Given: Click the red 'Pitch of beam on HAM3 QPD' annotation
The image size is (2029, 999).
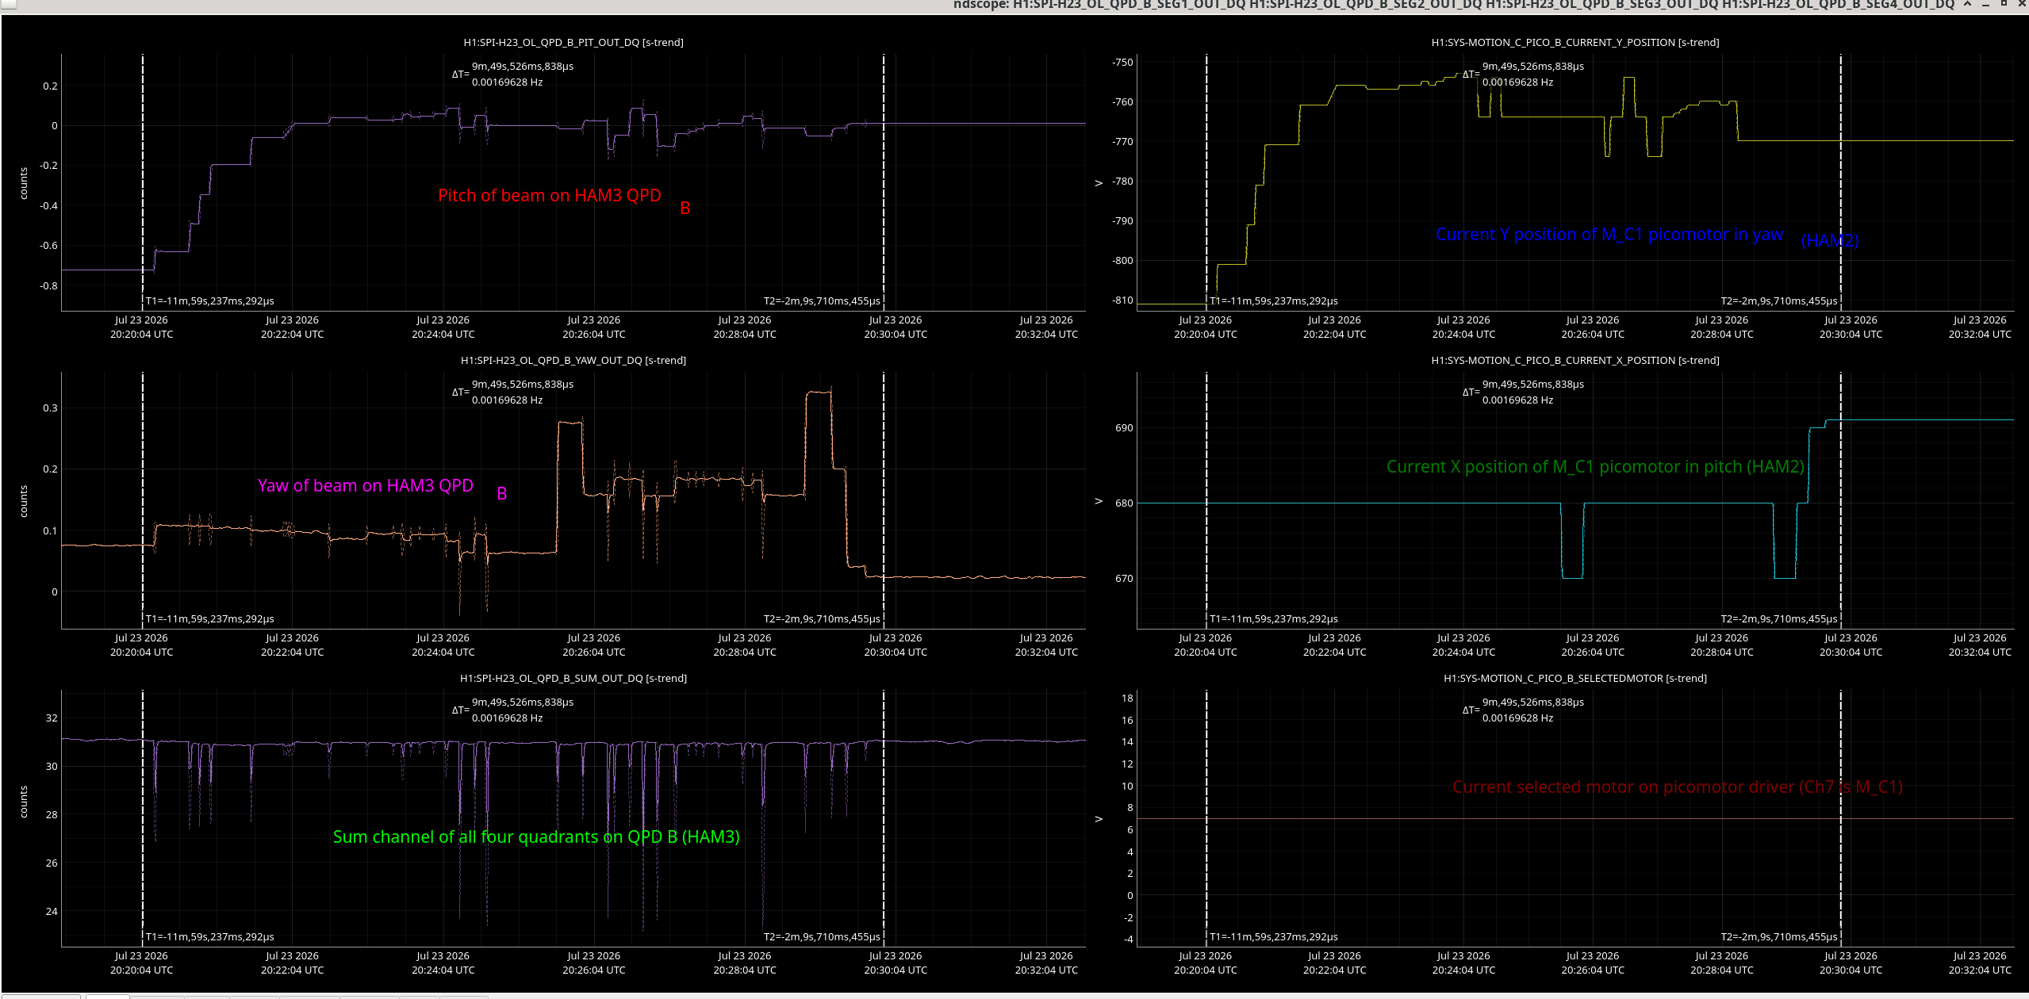Looking at the screenshot, I should coord(549,196).
